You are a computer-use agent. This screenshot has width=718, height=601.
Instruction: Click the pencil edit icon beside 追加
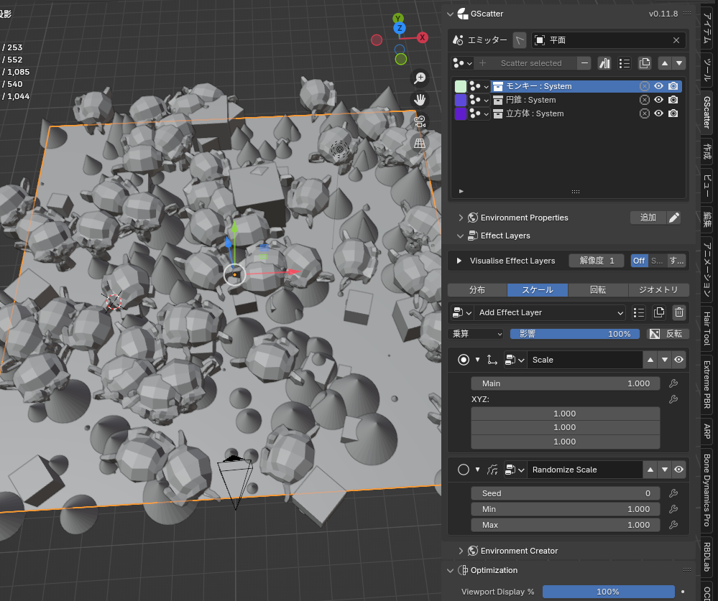pos(673,218)
